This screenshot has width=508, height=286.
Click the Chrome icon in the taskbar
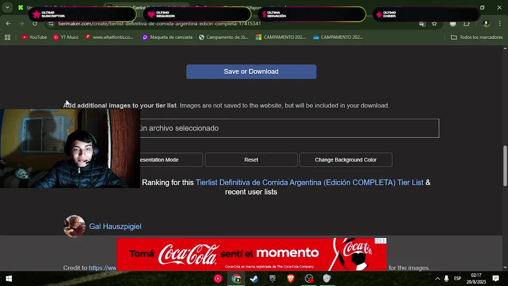click(x=236, y=278)
